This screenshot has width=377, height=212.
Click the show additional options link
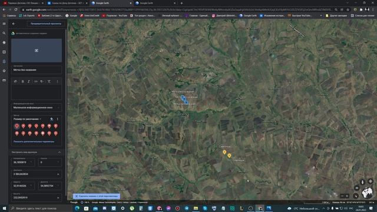34,141
